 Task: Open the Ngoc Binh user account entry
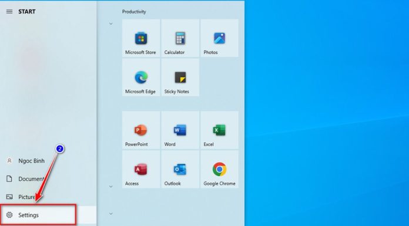click(48, 161)
